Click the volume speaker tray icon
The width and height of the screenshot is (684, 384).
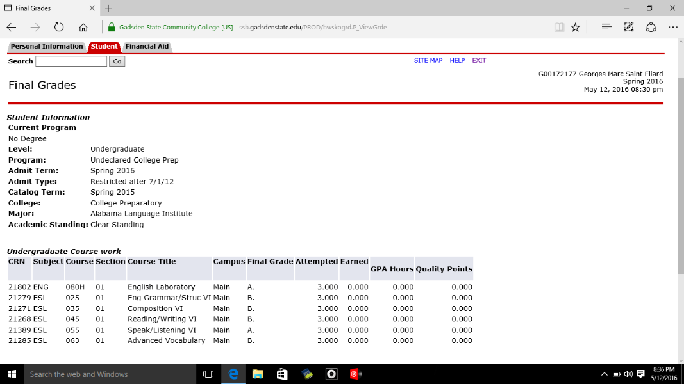628,374
